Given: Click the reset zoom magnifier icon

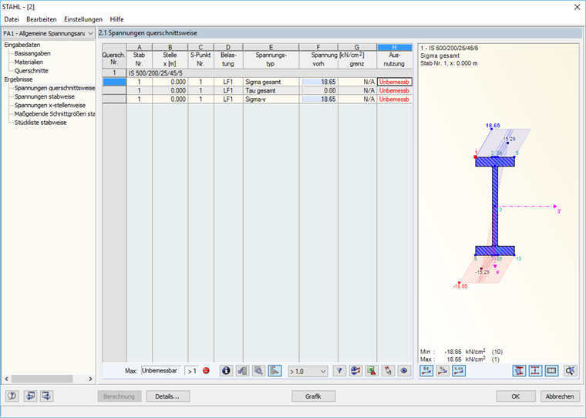Looking at the screenshot, I should [570, 371].
